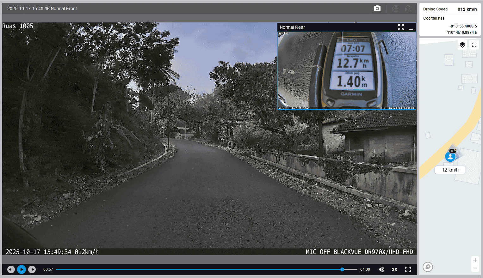Capture a snapshot with the camera icon
483x278 pixels.
377,9
